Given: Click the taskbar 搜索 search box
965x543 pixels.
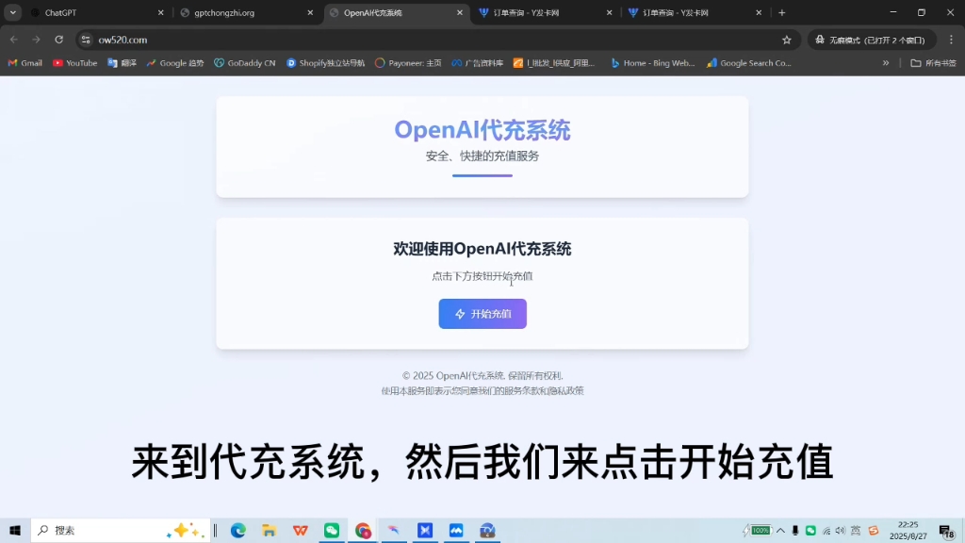Looking at the screenshot, I should [x=121, y=530].
